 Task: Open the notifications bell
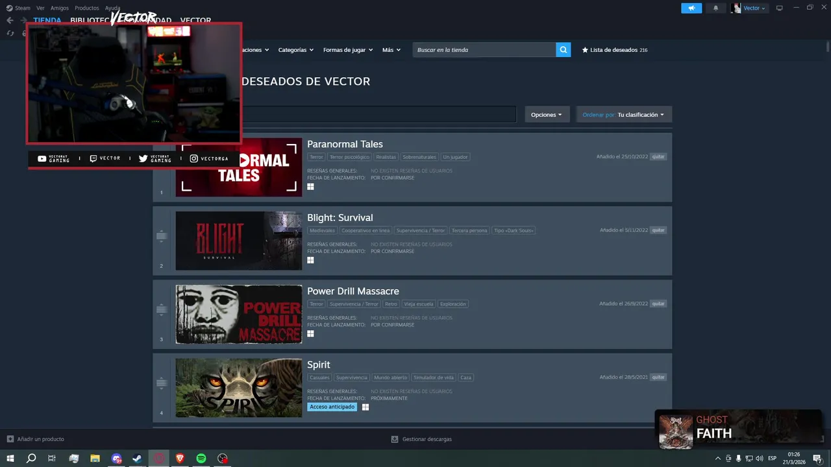(x=715, y=8)
